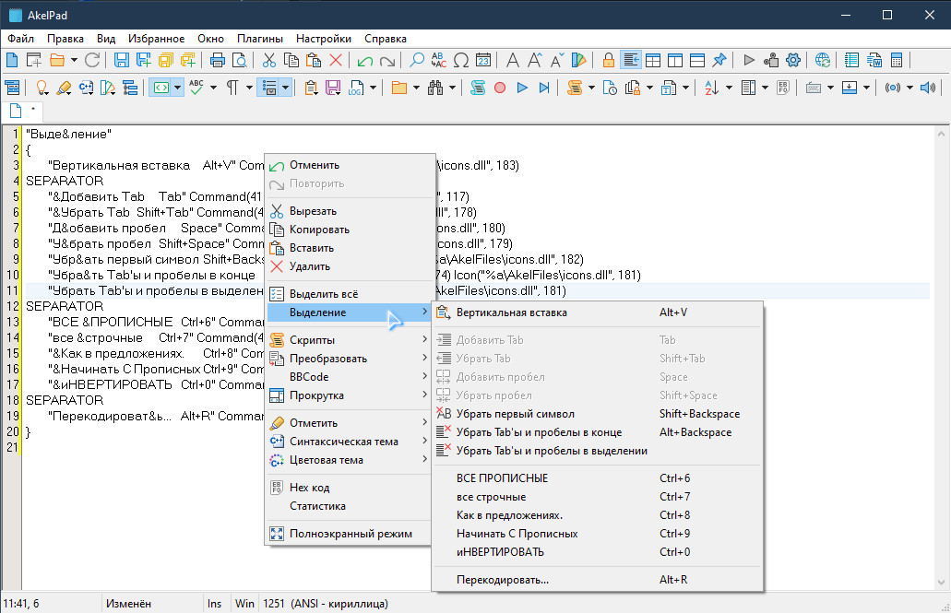Expand the A-Z sort dropdown arrow
The height and width of the screenshot is (613, 951).
(x=728, y=88)
